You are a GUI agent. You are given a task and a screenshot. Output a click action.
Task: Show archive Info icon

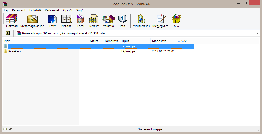[122, 19]
